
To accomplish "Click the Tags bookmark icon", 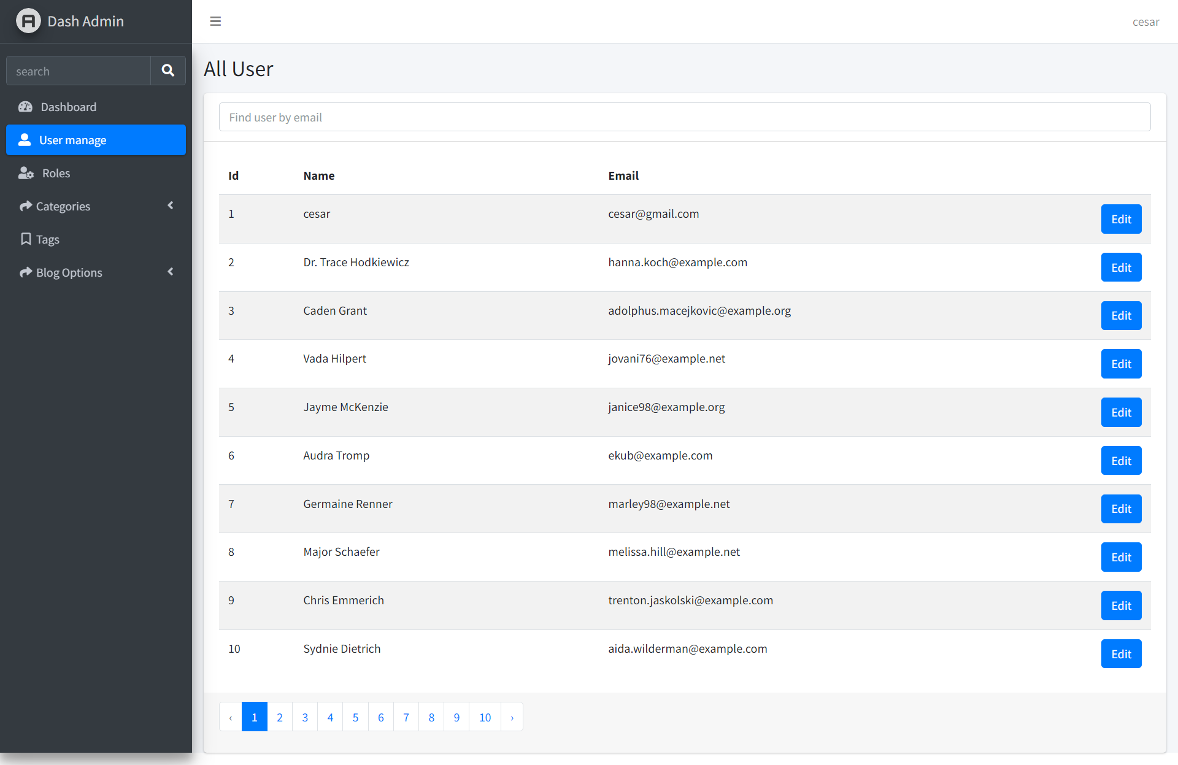I will tap(26, 239).
